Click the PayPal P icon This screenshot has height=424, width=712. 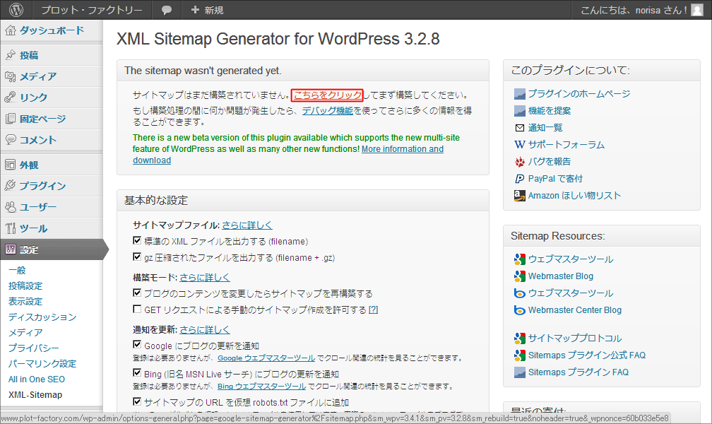click(x=519, y=179)
